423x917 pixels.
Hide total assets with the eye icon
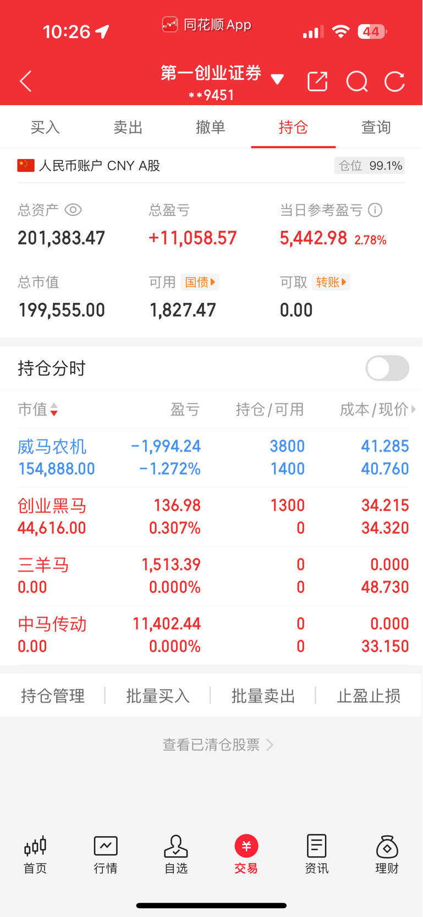(73, 210)
